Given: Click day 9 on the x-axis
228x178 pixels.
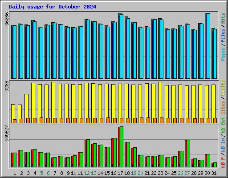Looking at the screenshot, I should click(x=68, y=173).
